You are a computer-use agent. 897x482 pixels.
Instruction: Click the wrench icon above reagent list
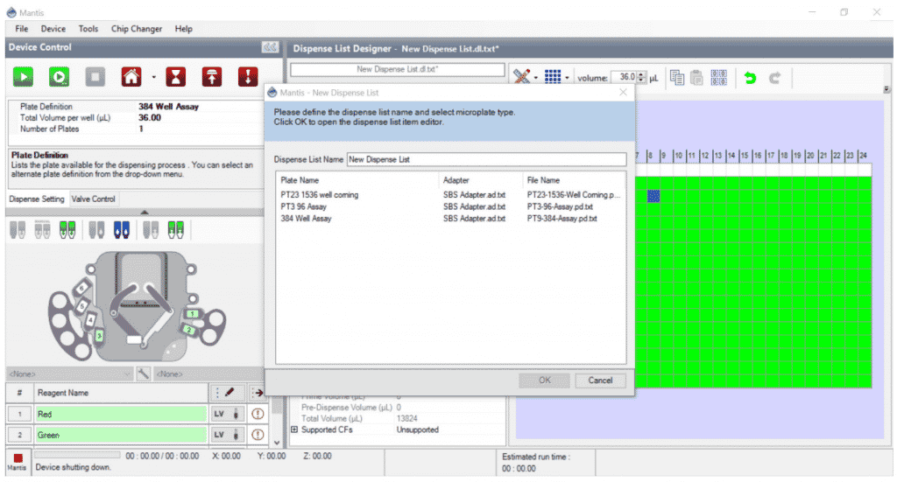pyautogui.click(x=144, y=374)
